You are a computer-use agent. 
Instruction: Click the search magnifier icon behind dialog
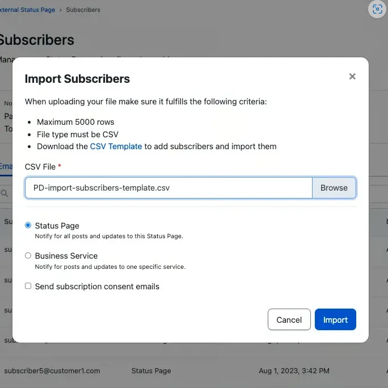[x=5, y=193]
